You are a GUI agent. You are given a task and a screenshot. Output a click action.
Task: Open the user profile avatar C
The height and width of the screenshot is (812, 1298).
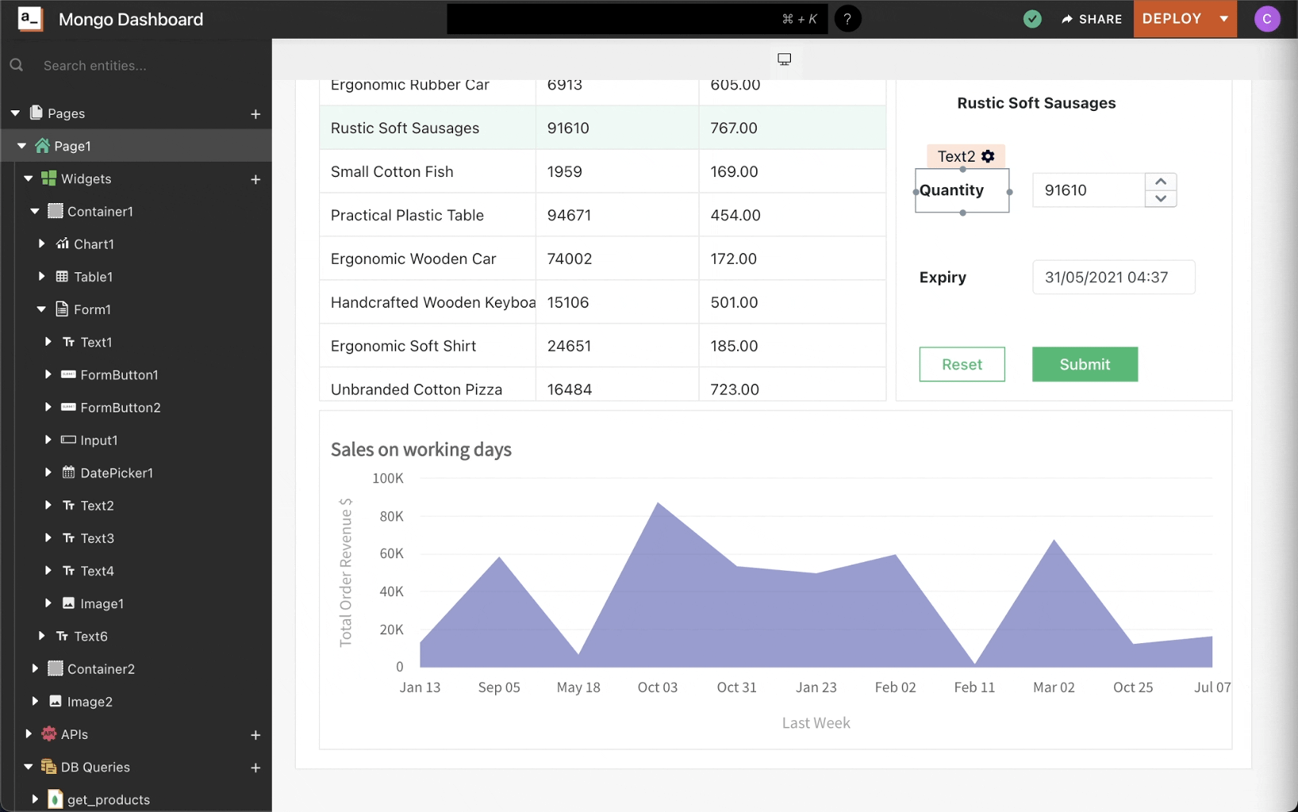[x=1267, y=19]
